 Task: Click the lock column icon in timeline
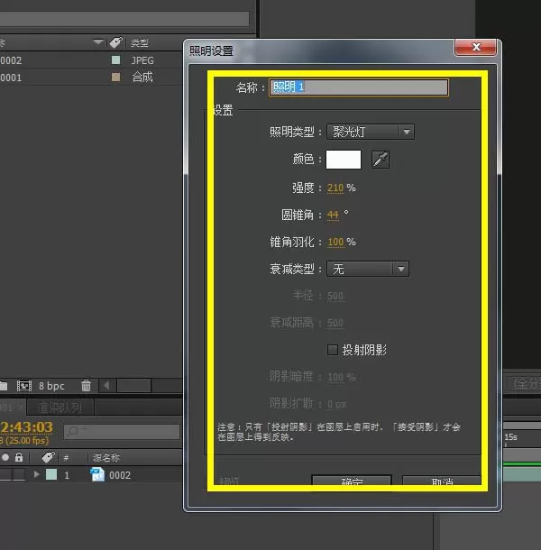point(19,457)
